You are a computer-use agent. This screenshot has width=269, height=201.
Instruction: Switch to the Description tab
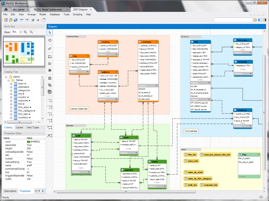point(10,191)
